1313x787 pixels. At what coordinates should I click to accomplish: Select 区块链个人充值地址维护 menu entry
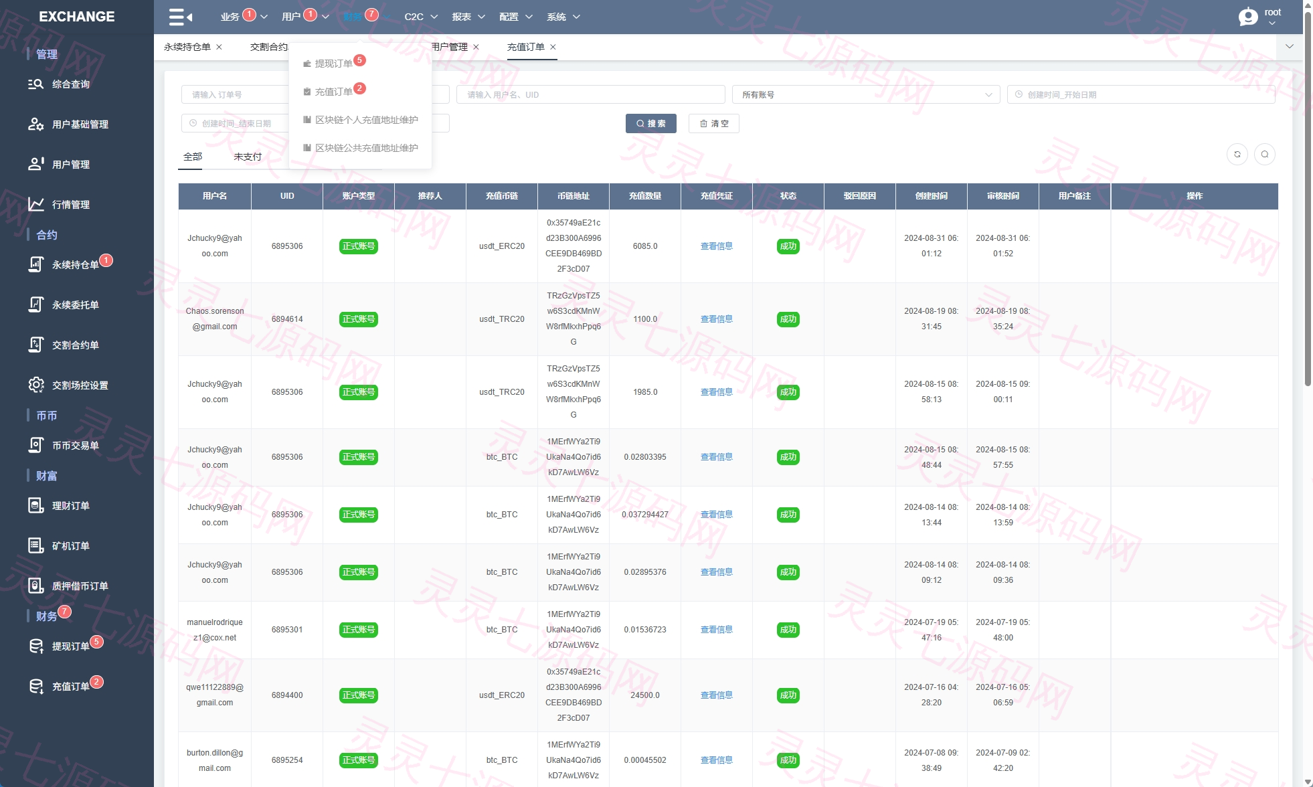(x=360, y=120)
